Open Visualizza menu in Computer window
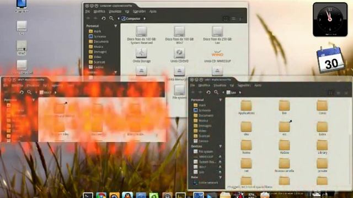Image resolution: width=353 pixels, height=198 pixels. tap(115, 11)
